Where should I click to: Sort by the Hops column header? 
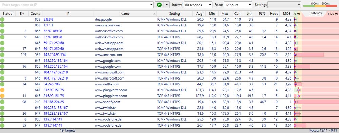click(274, 14)
